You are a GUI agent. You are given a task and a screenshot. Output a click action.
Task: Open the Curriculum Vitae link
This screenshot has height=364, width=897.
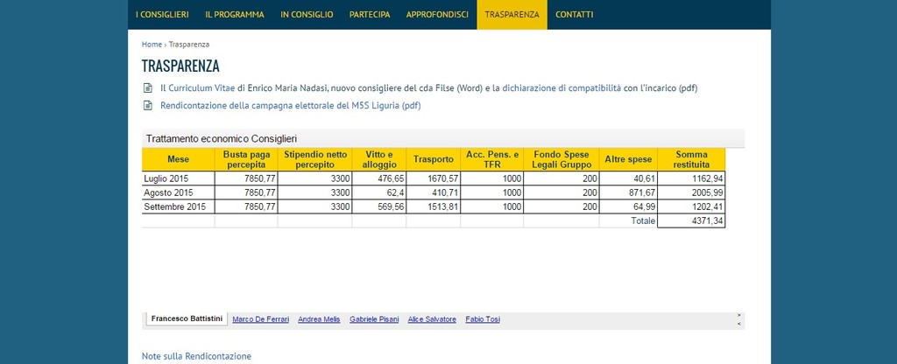coord(201,88)
